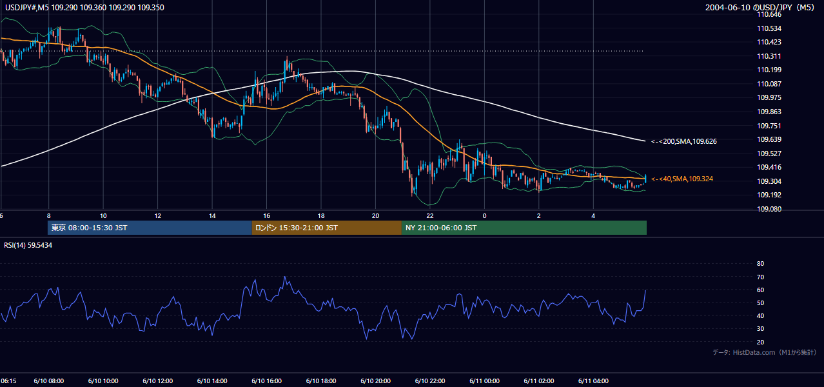The height and width of the screenshot is (387, 824).
Task: Click the 2004-06-10 USD/JPY (M5) chart title
Action: point(761,7)
